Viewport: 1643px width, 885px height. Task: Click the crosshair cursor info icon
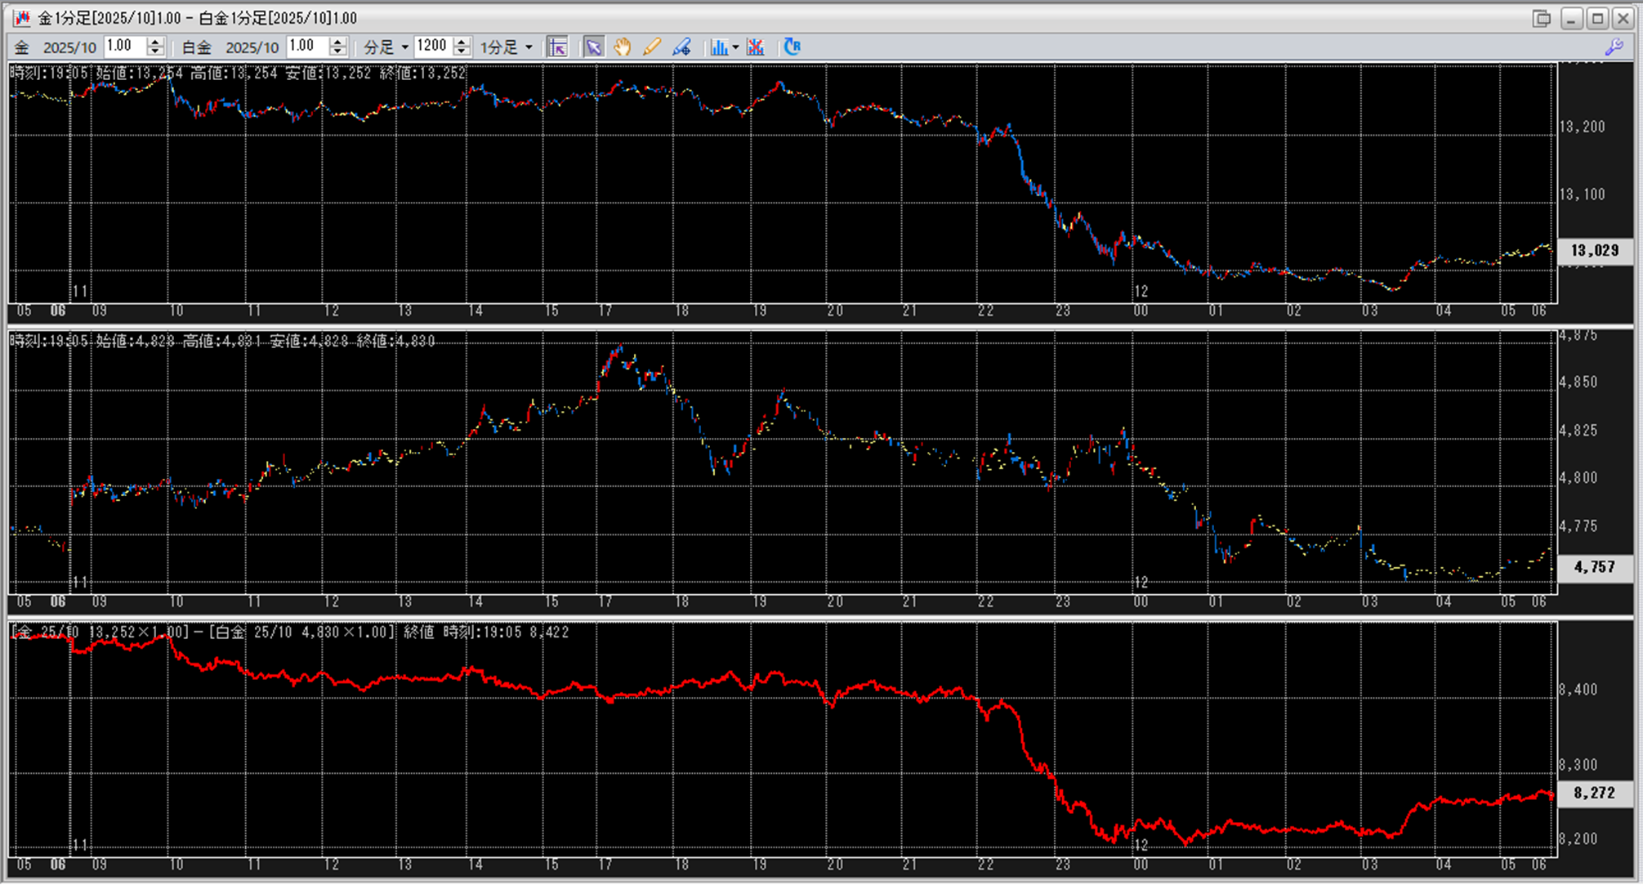557,47
